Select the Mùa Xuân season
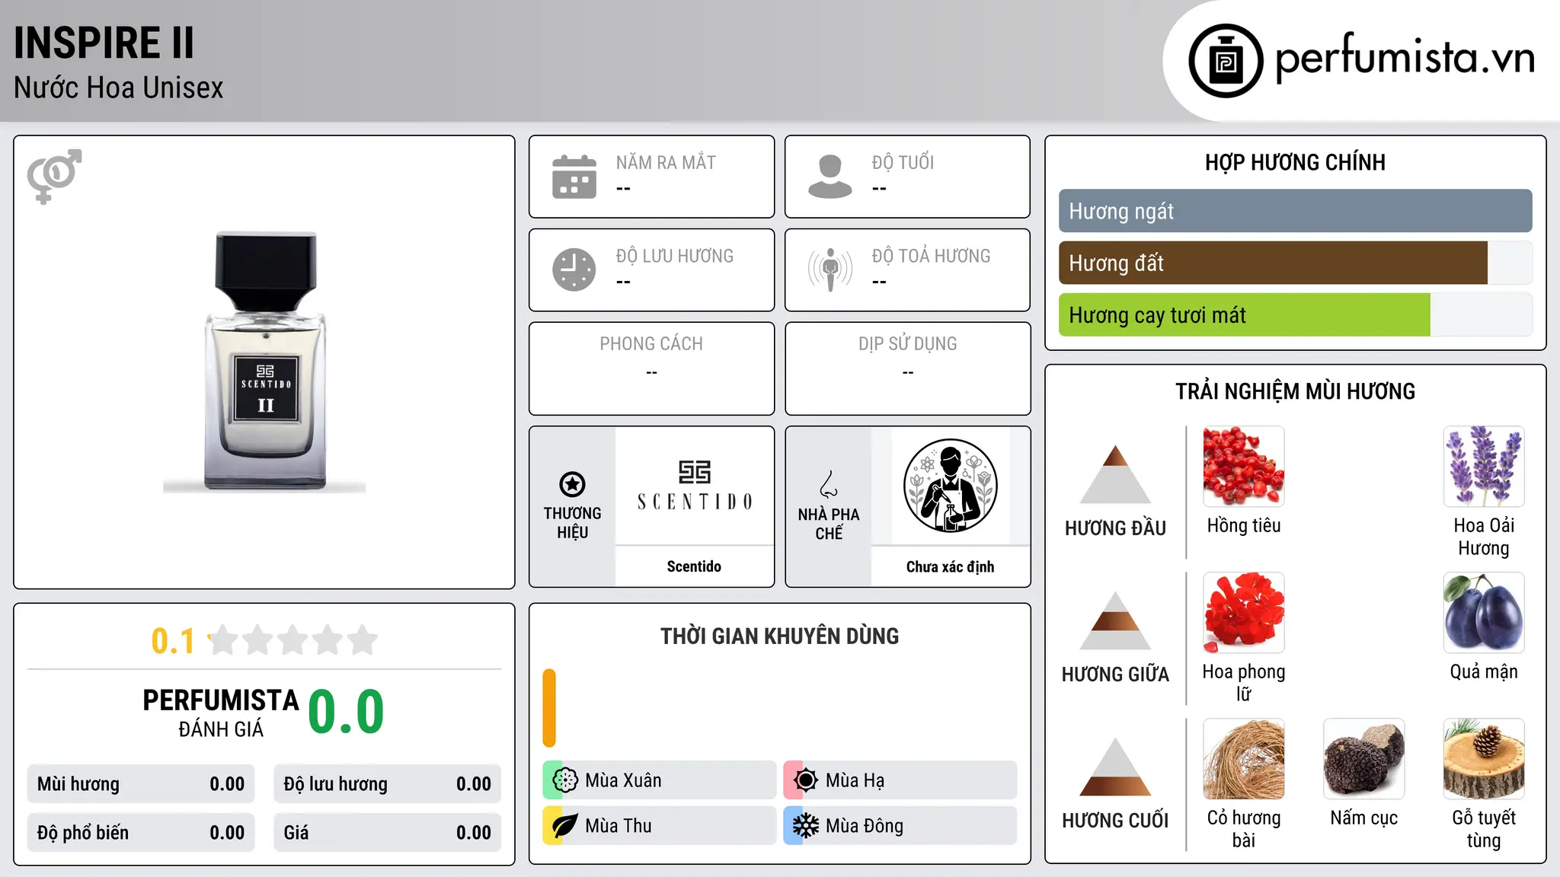The image size is (1560, 877). 659,780
